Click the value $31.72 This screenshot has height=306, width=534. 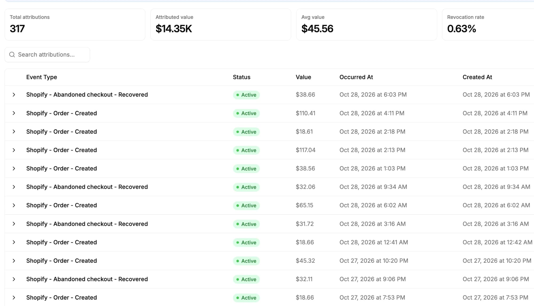coord(305,224)
